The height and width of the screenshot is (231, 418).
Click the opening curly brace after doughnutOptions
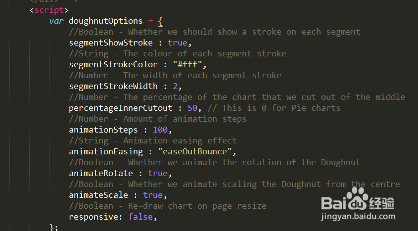click(x=160, y=21)
